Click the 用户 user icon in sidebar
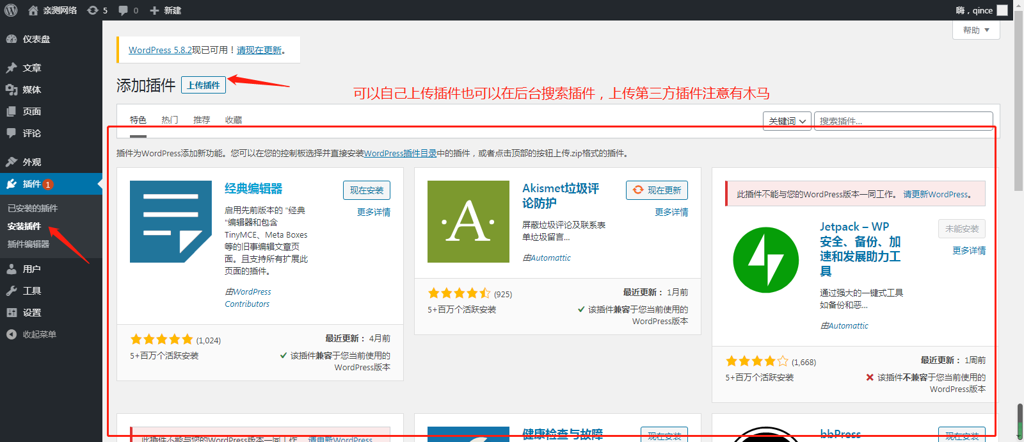Image resolution: width=1024 pixels, height=442 pixels. pos(12,269)
